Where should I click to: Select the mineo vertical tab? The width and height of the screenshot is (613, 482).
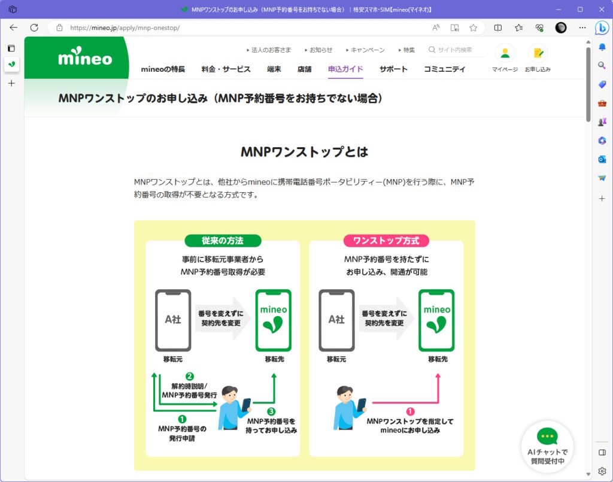pos(12,64)
